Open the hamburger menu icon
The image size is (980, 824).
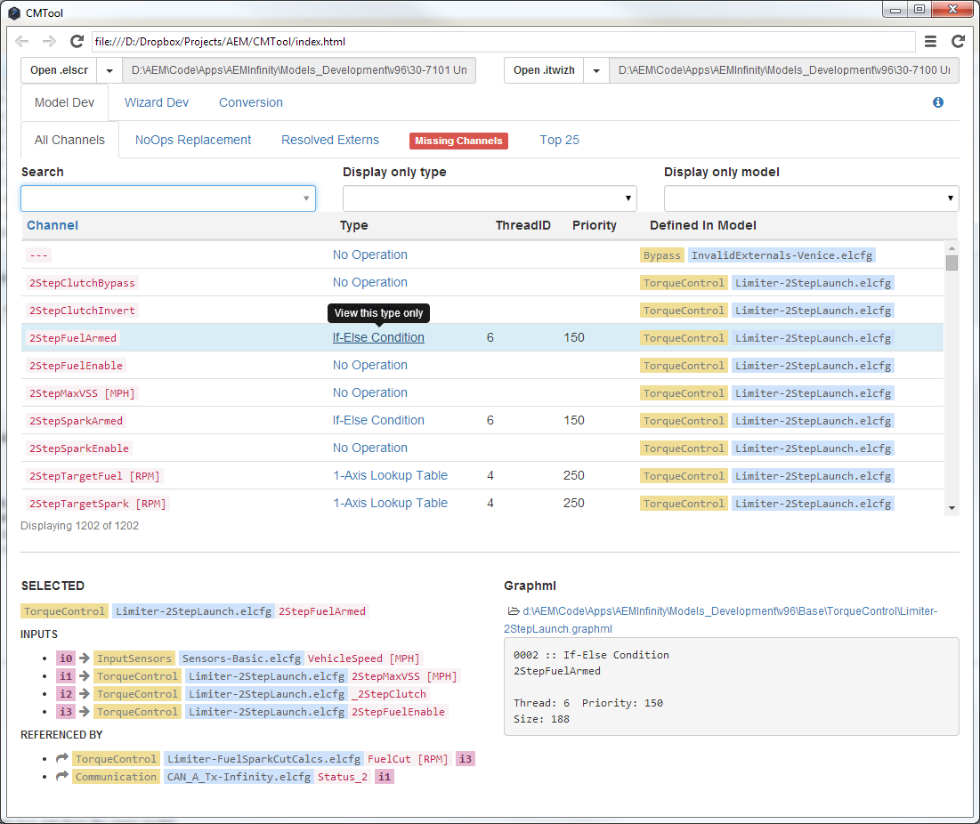click(930, 42)
